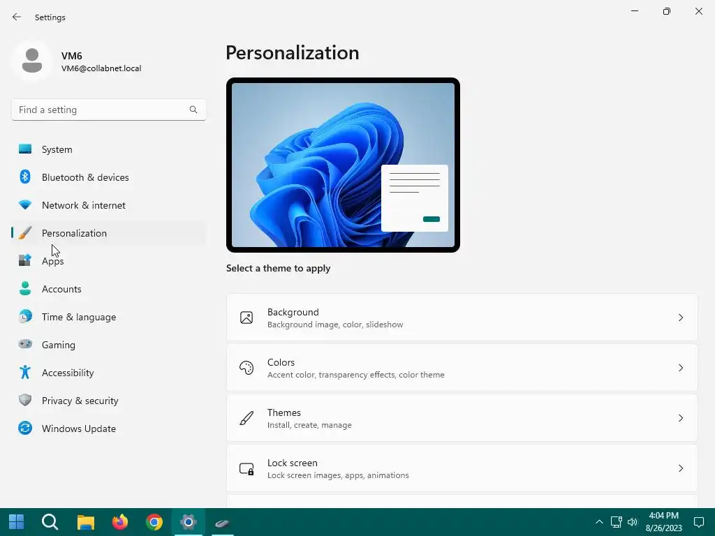Open Background settings row
This screenshot has width=715, height=536.
pos(462,318)
